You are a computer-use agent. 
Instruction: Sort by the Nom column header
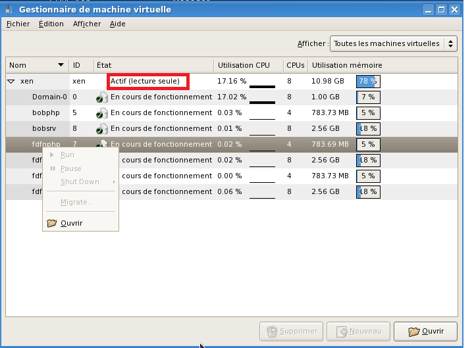pyautogui.click(x=36, y=65)
